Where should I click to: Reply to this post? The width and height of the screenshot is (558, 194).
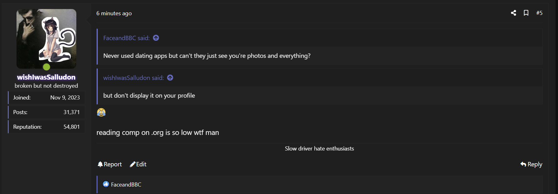pyautogui.click(x=531, y=164)
